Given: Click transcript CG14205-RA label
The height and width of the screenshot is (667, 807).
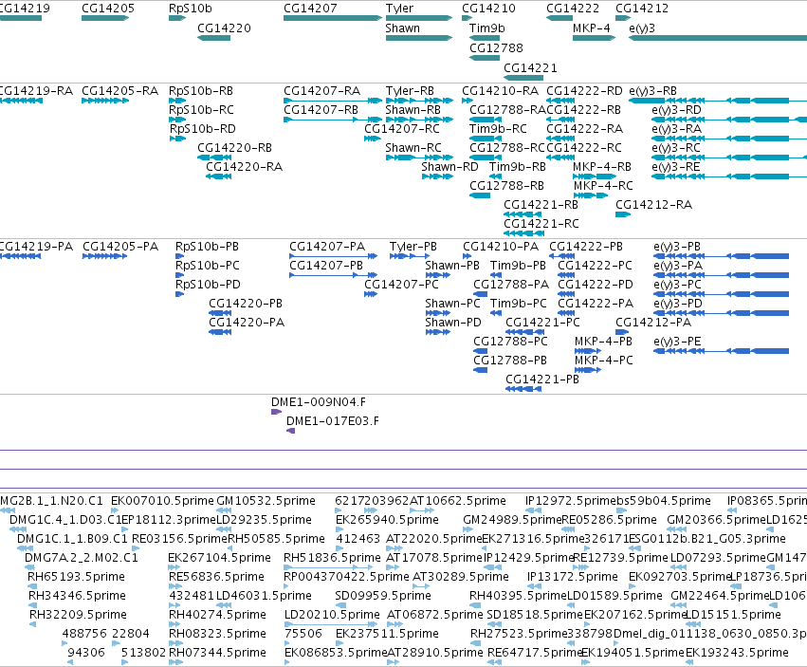Looking at the screenshot, I should coord(119,91).
